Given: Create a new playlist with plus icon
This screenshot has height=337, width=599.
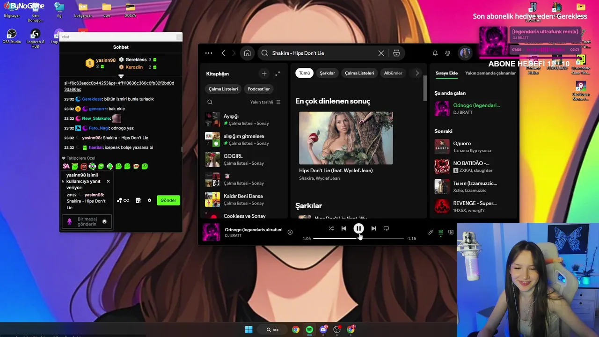Looking at the screenshot, I should [264, 73].
